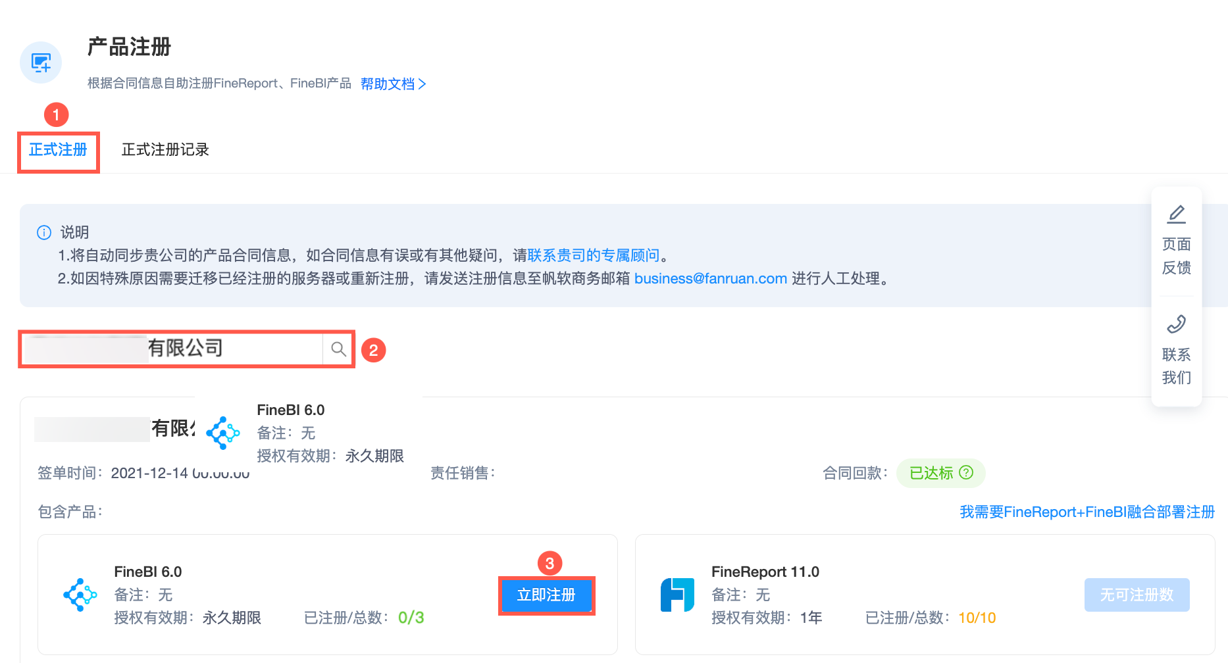Open the 帮助文档 help link

tap(394, 84)
